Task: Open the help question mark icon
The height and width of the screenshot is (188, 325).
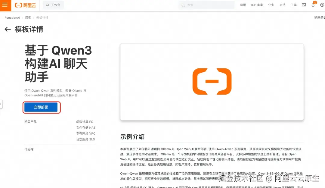Action: click(x=322, y=5)
